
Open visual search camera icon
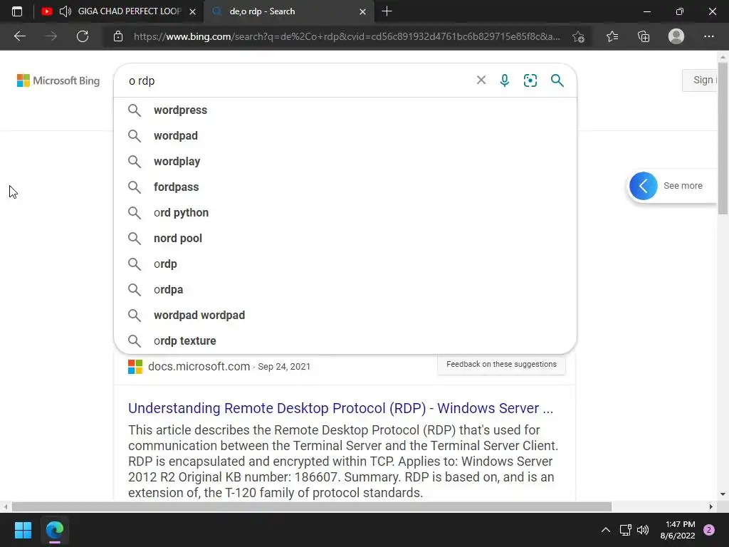(x=530, y=80)
